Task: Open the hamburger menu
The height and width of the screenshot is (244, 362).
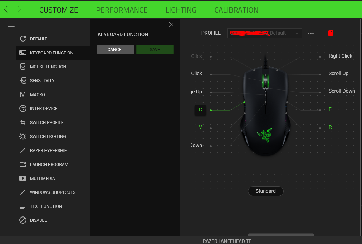Action: pyautogui.click(x=11, y=29)
